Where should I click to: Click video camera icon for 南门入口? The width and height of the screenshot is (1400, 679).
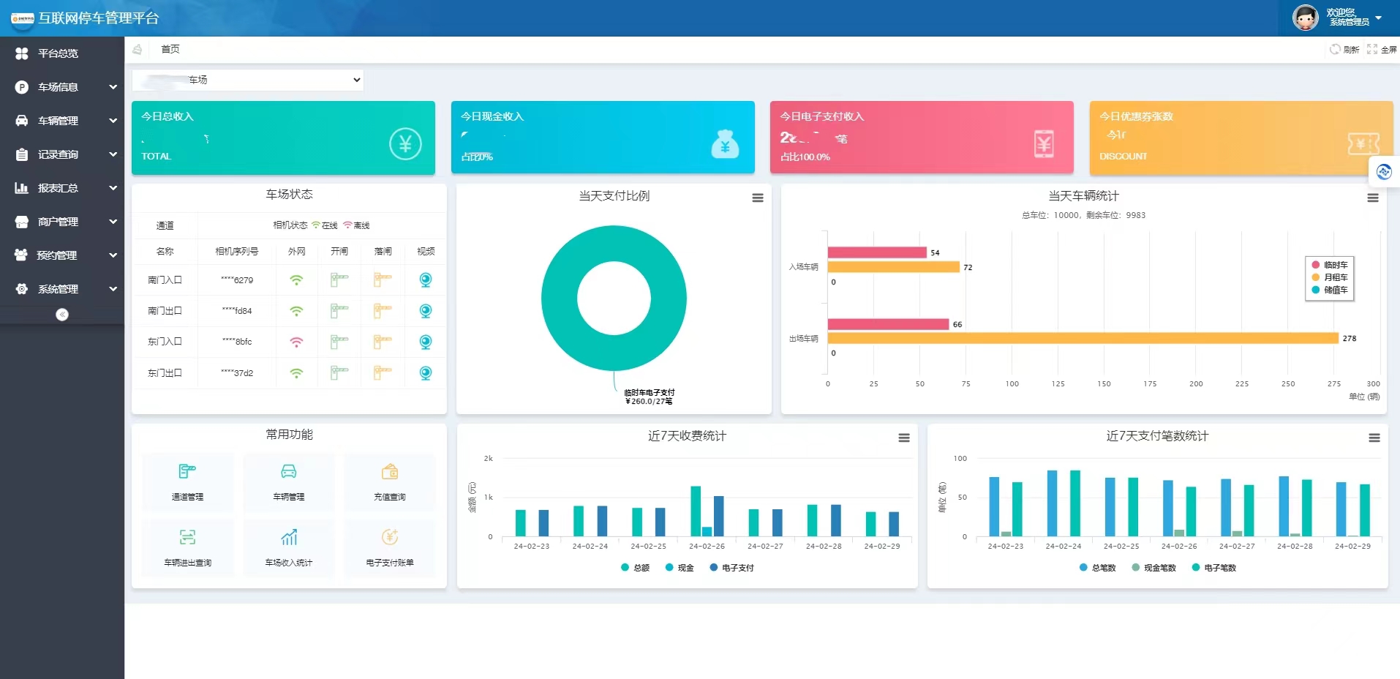[x=425, y=280]
